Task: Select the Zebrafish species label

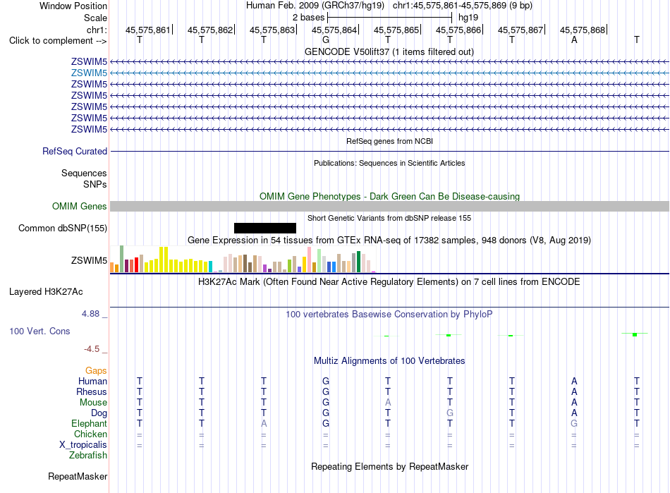Action: [88, 456]
